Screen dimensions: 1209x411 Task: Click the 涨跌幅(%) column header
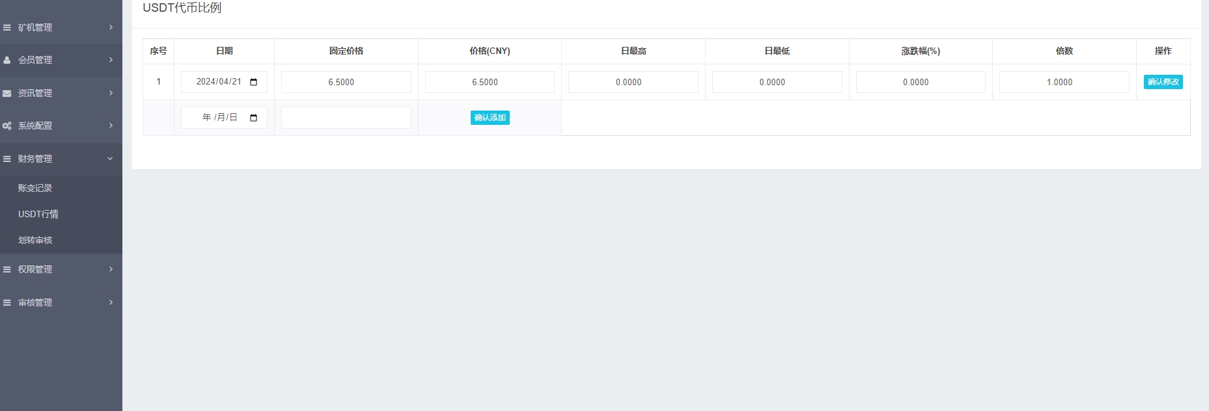921,51
